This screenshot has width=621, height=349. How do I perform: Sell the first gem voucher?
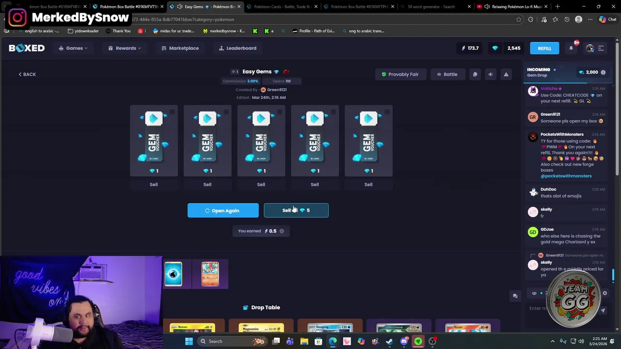[x=154, y=184]
